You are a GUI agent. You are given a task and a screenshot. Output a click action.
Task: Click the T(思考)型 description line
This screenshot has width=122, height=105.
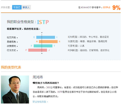point(76,46)
